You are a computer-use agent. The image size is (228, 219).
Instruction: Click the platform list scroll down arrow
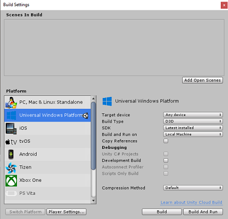[x=93, y=200]
